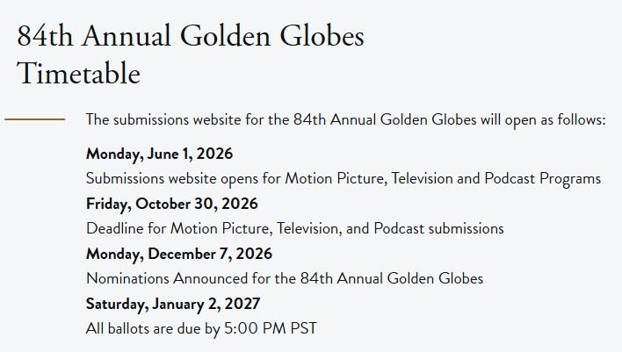Click the Friday, October 30, 2026 date
The width and height of the screenshot is (622, 352).
tap(172, 204)
